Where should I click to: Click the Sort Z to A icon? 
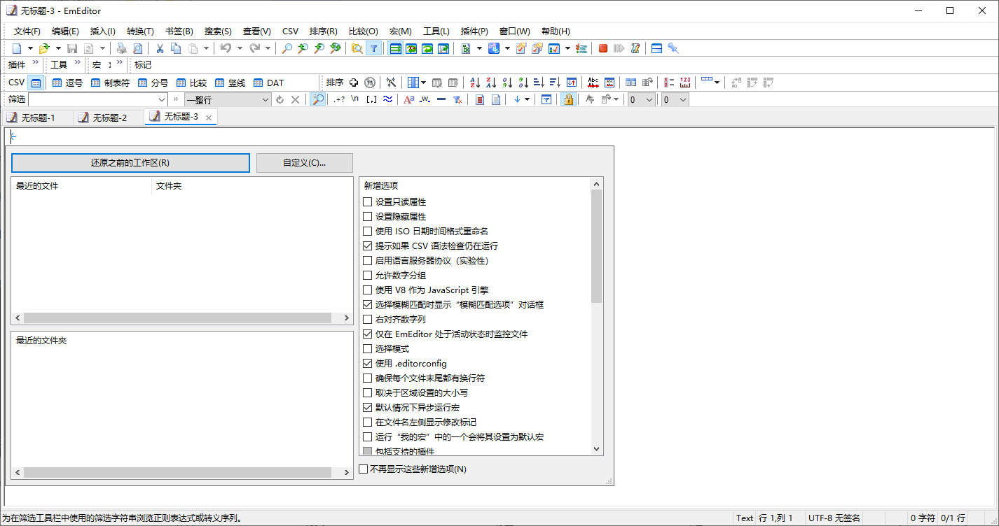click(491, 83)
